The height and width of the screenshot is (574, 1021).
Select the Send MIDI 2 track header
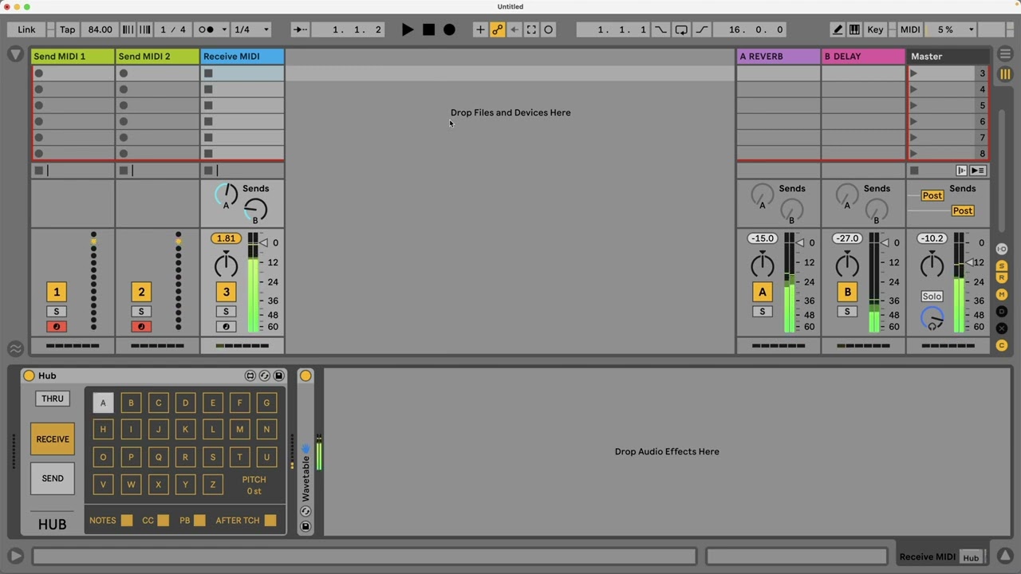pyautogui.click(x=157, y=57)
